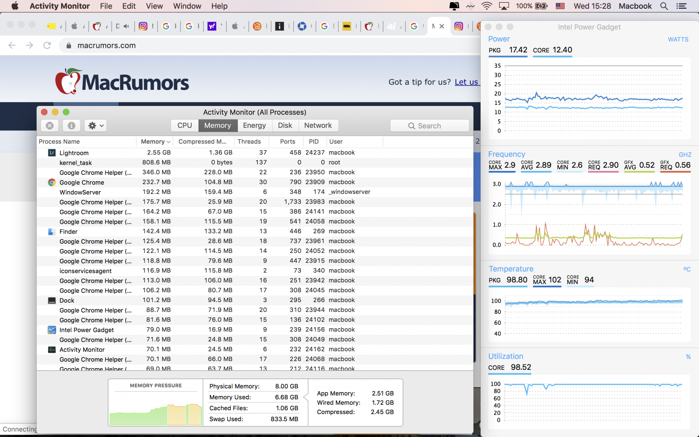Go forward in the browser
Screen dimensions: 699x437
point(30,45)
